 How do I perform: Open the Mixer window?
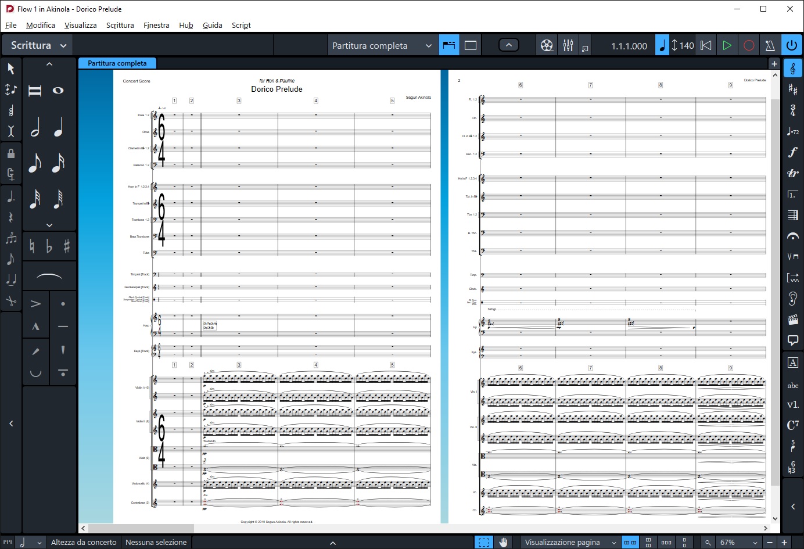(568, 45)
